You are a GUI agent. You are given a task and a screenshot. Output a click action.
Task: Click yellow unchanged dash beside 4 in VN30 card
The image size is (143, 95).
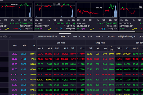click(x=49, y=29)
